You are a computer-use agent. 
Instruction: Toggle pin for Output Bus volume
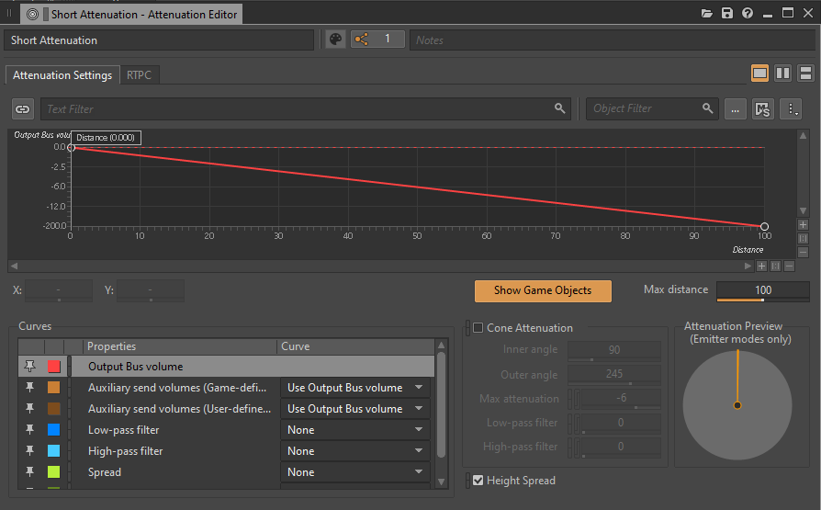(29, 366)
